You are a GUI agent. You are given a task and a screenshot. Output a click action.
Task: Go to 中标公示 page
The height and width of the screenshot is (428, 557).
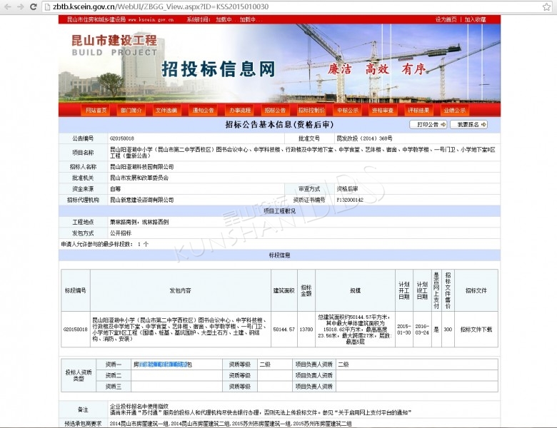pyautogui.click(x=348, y=110)
